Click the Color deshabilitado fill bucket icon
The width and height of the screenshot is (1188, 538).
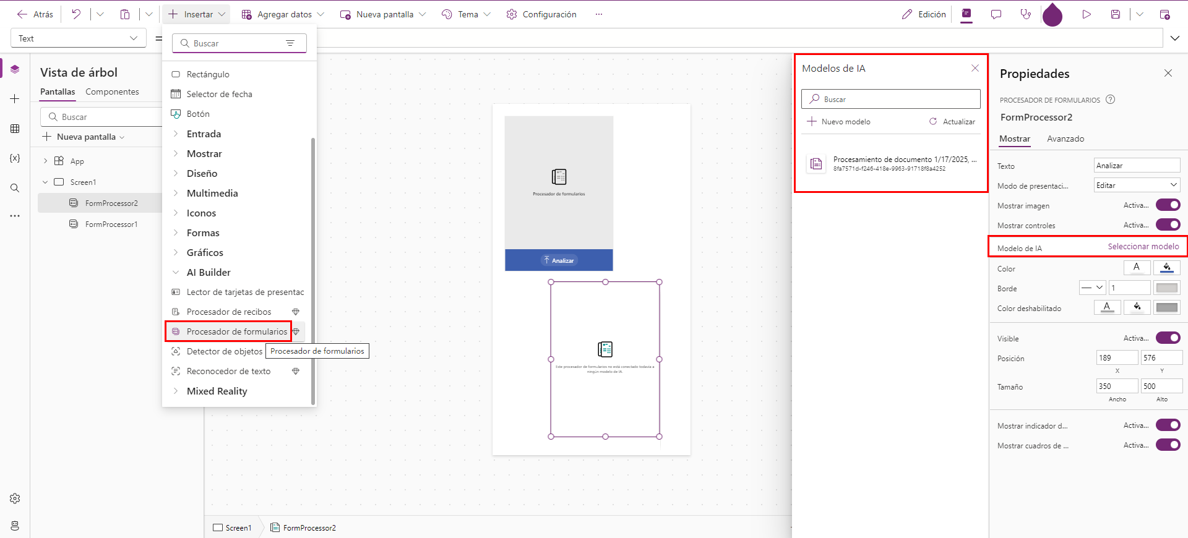[x=1137, y=307]
